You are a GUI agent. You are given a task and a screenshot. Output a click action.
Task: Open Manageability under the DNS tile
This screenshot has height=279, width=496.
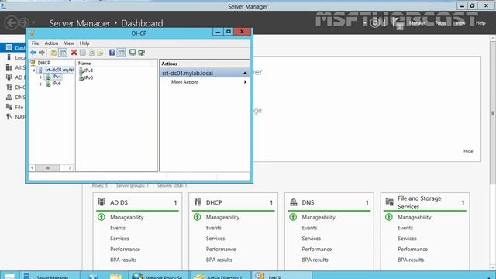tap(319, 217)
